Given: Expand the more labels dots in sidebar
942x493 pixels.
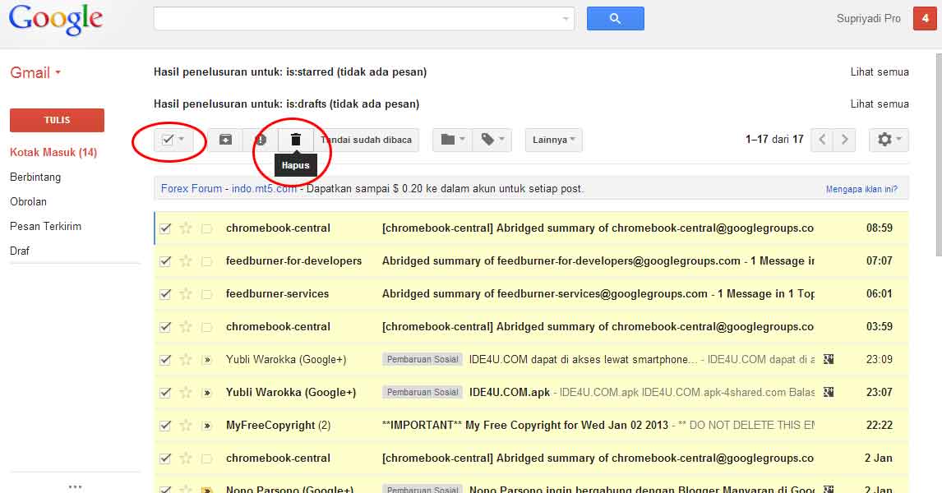Looking at the screenshot, I should pos(75,486).
